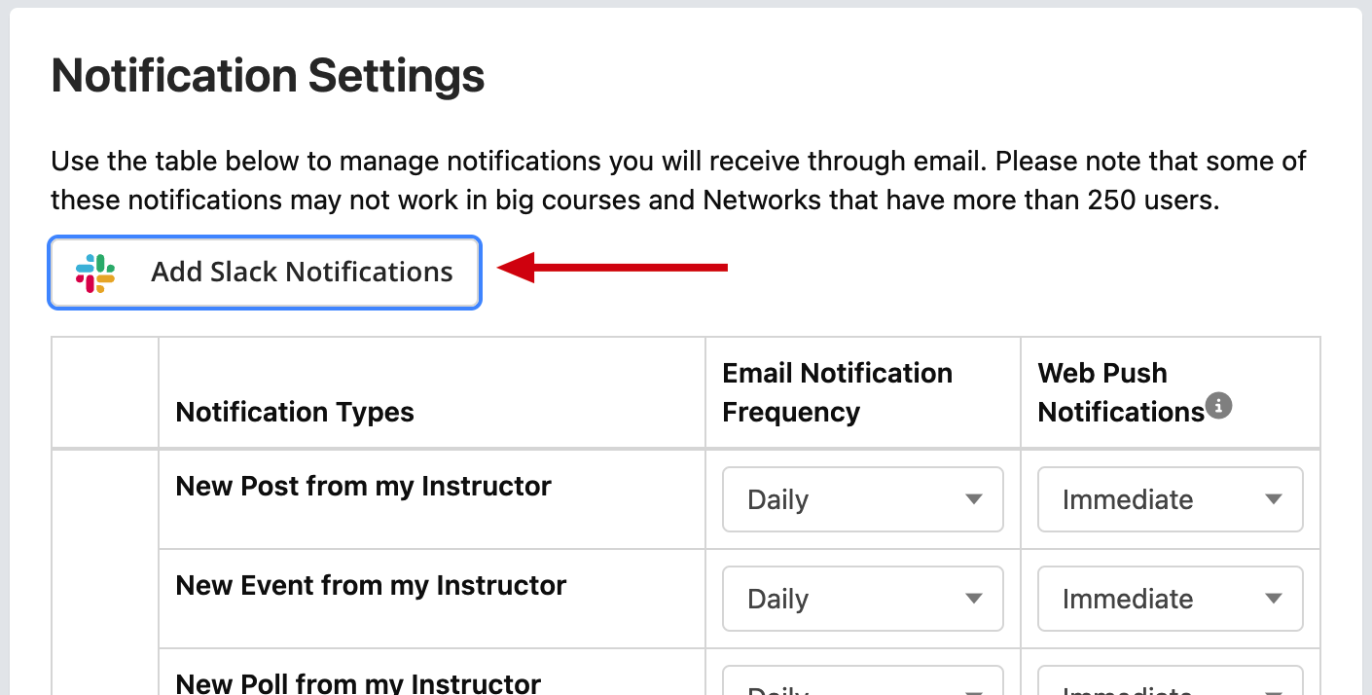Click the Slack logo icon
The image size is (1372, 695).
click(x=95, y=273)
